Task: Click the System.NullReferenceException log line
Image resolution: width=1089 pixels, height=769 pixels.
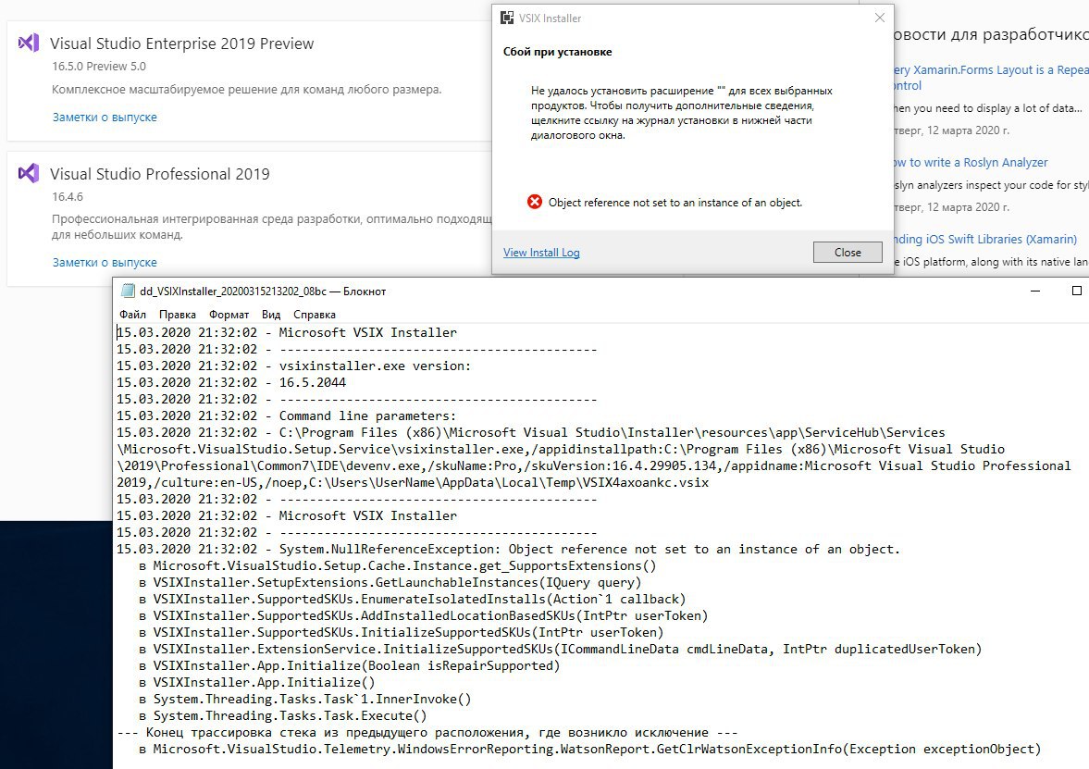Action: click(x=508, y=550)
